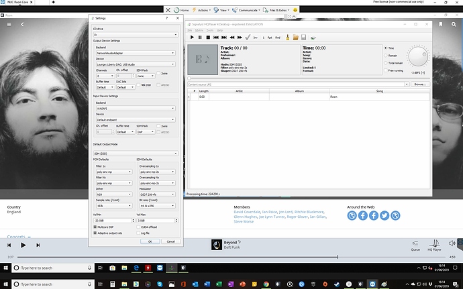Stop playback in HQPlayer toolbar
Screen dimensions: 463x289
tap(208, 38)
